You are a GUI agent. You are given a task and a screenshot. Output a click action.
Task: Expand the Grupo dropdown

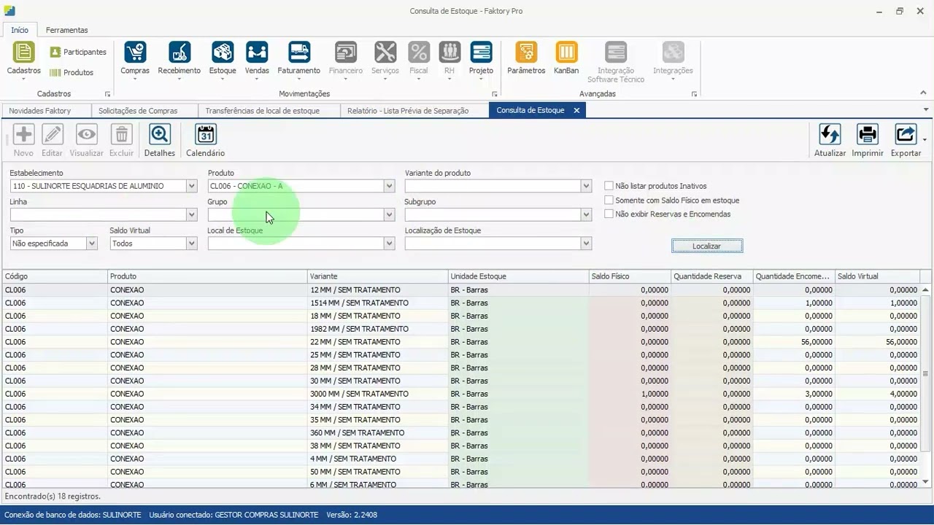[x=389, y=214]
